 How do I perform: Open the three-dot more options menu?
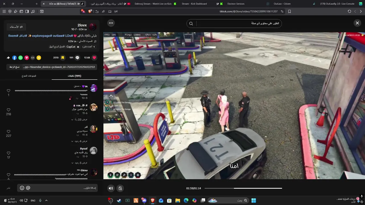click(111, 23)
